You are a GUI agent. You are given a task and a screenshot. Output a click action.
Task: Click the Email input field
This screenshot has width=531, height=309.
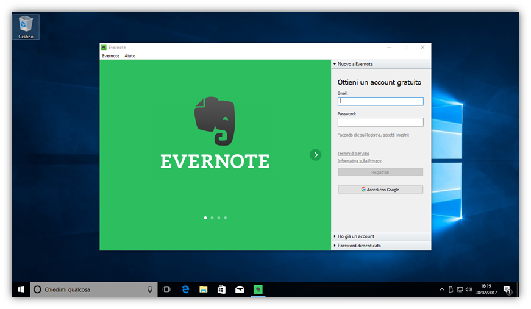point(380,101)
